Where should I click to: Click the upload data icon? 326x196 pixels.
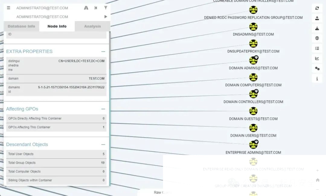click(317, 38)
